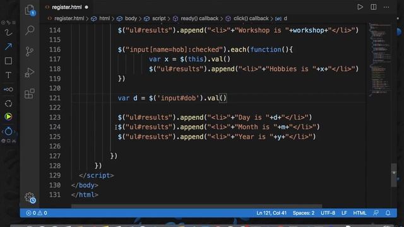Click "Workshop is " string on line 114

[x=261, y=30]
